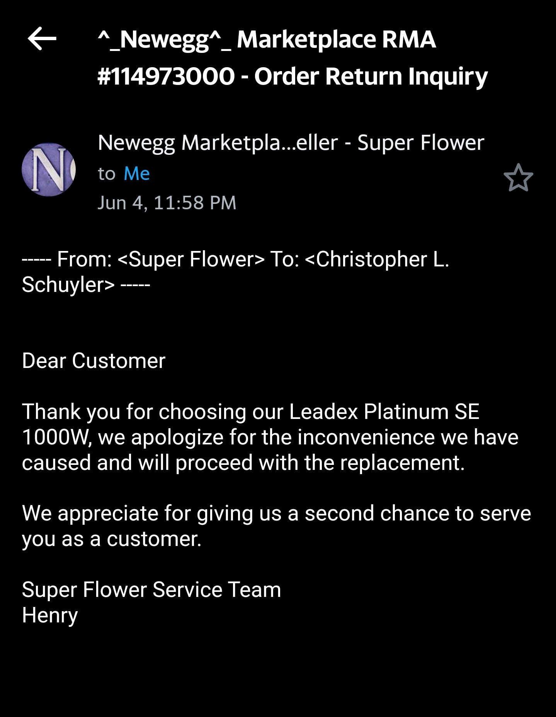Click the email subject 'Order Return Inquiry'

pyautogui.click(x=371, y=76)
